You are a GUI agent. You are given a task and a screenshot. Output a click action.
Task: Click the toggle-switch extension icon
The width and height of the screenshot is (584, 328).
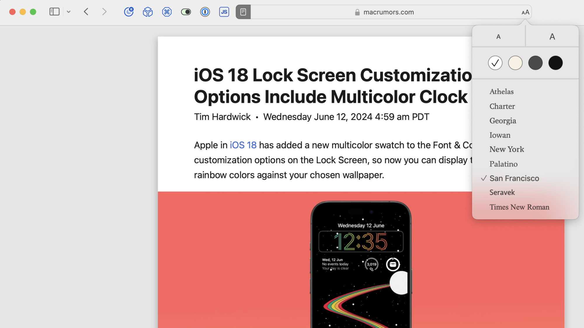pyautogui.click(x=186, y=12)
